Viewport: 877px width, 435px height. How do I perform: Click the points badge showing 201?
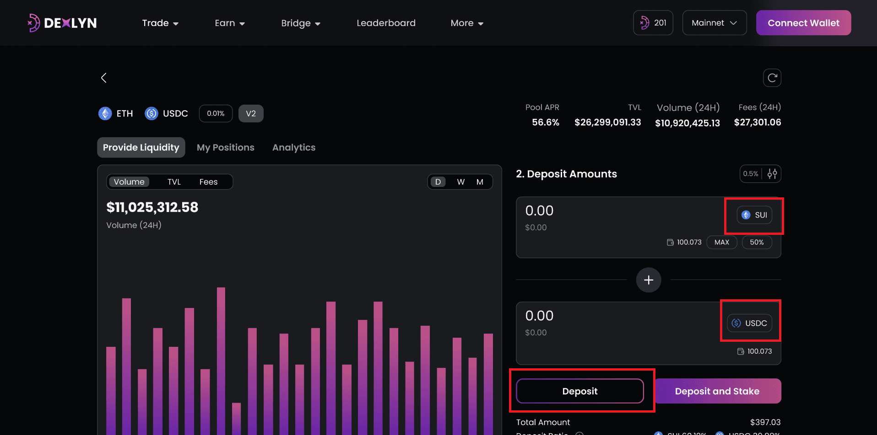click(x=653, y=23)
